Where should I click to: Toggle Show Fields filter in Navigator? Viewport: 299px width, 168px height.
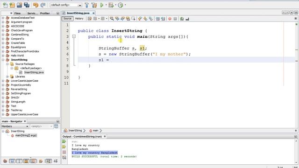point(12,161)
